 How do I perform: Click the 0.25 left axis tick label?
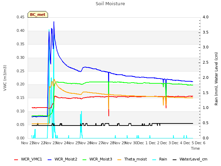21,71
